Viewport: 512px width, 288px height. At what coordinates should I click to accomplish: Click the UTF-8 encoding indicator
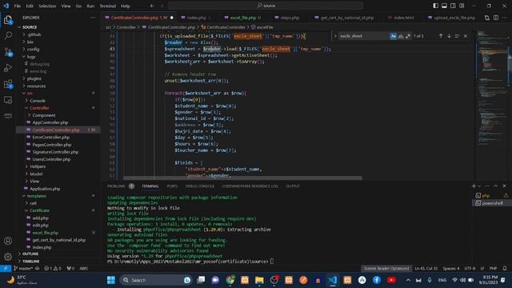click(470, 269)
